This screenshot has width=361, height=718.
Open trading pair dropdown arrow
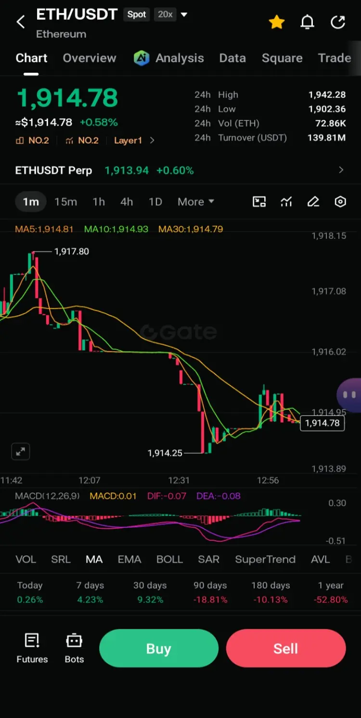pos(184,15)
